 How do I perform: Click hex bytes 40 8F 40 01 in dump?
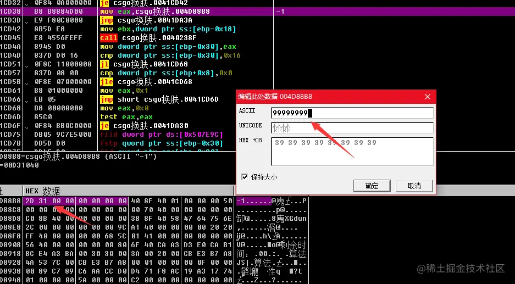point(156,201)
